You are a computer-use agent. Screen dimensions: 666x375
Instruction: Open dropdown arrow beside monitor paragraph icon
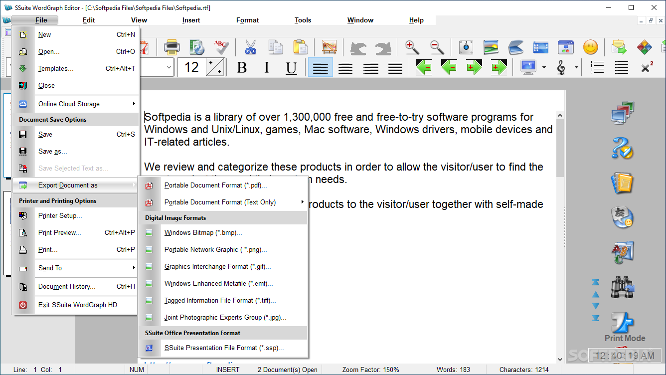coord(544,67)
